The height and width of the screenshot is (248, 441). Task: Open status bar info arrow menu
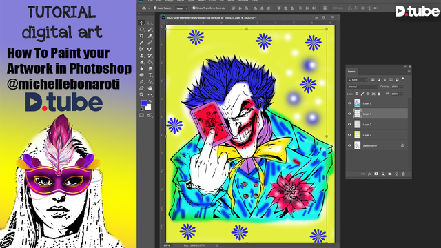click(x=218, y=245)
